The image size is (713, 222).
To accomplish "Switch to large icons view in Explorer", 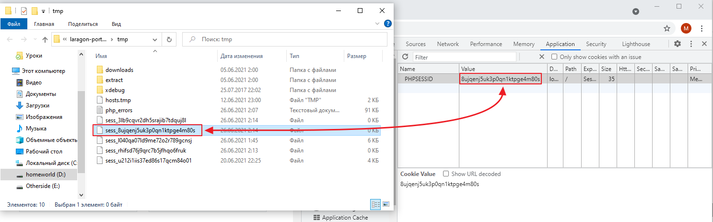I will tap(386, 205).
